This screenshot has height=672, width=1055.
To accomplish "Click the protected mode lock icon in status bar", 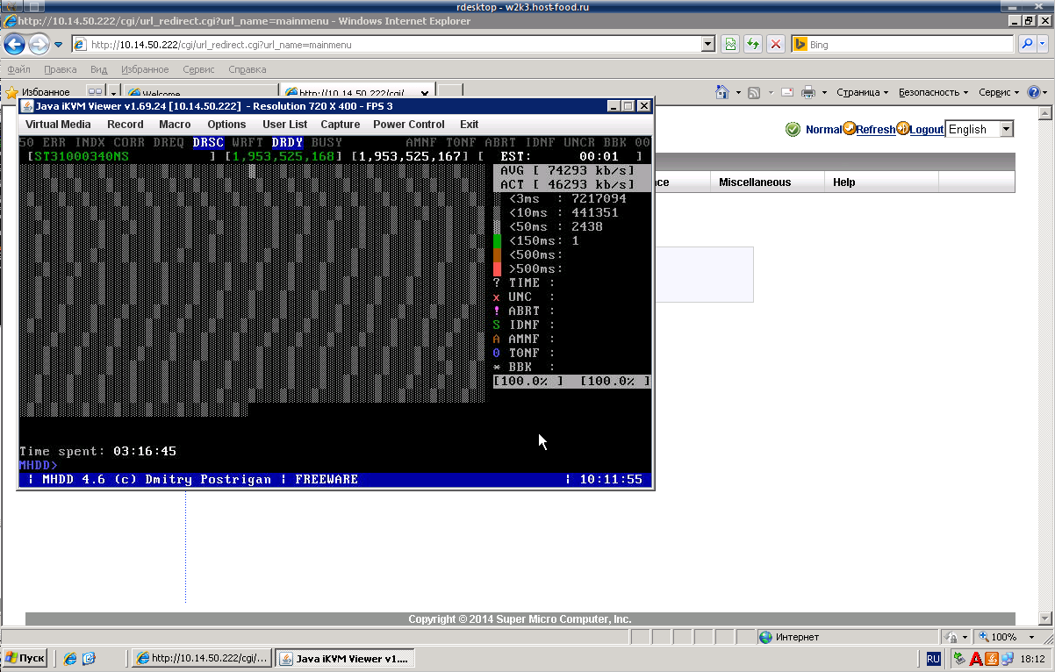I will [x=952, y=637].
